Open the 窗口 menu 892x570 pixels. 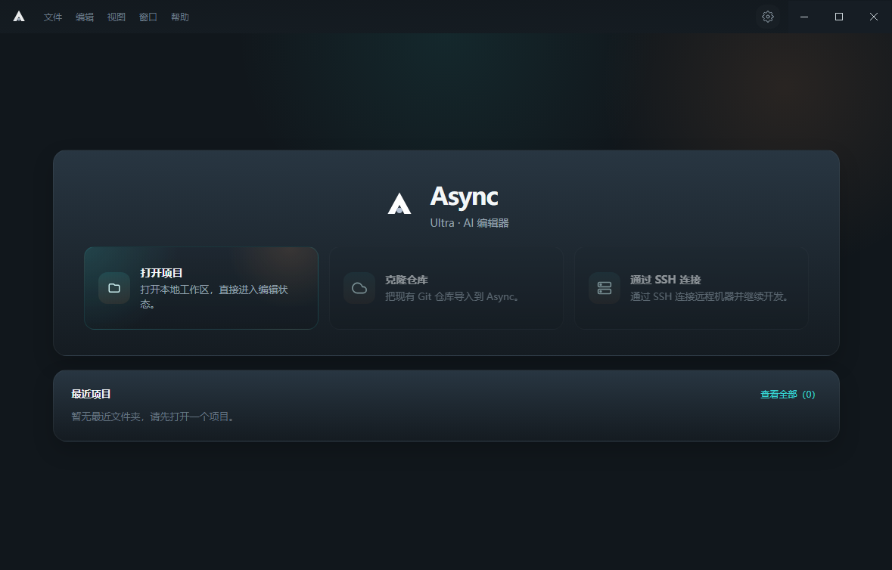click(x=148, y=17)
